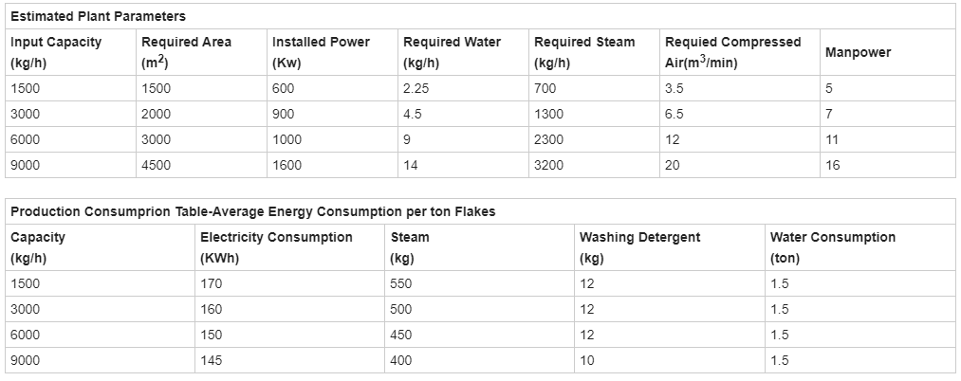Screen dimensions: 961x381
Task: Click the Washing Detergent column header
Action: pos(669,247)
